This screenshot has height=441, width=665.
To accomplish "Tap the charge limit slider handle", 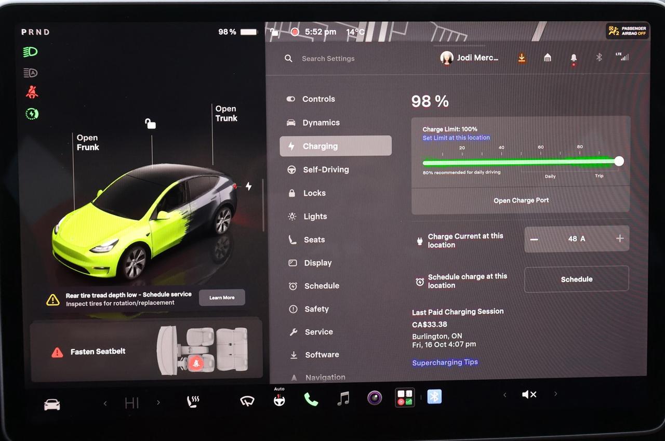I will tap(619, 161).
